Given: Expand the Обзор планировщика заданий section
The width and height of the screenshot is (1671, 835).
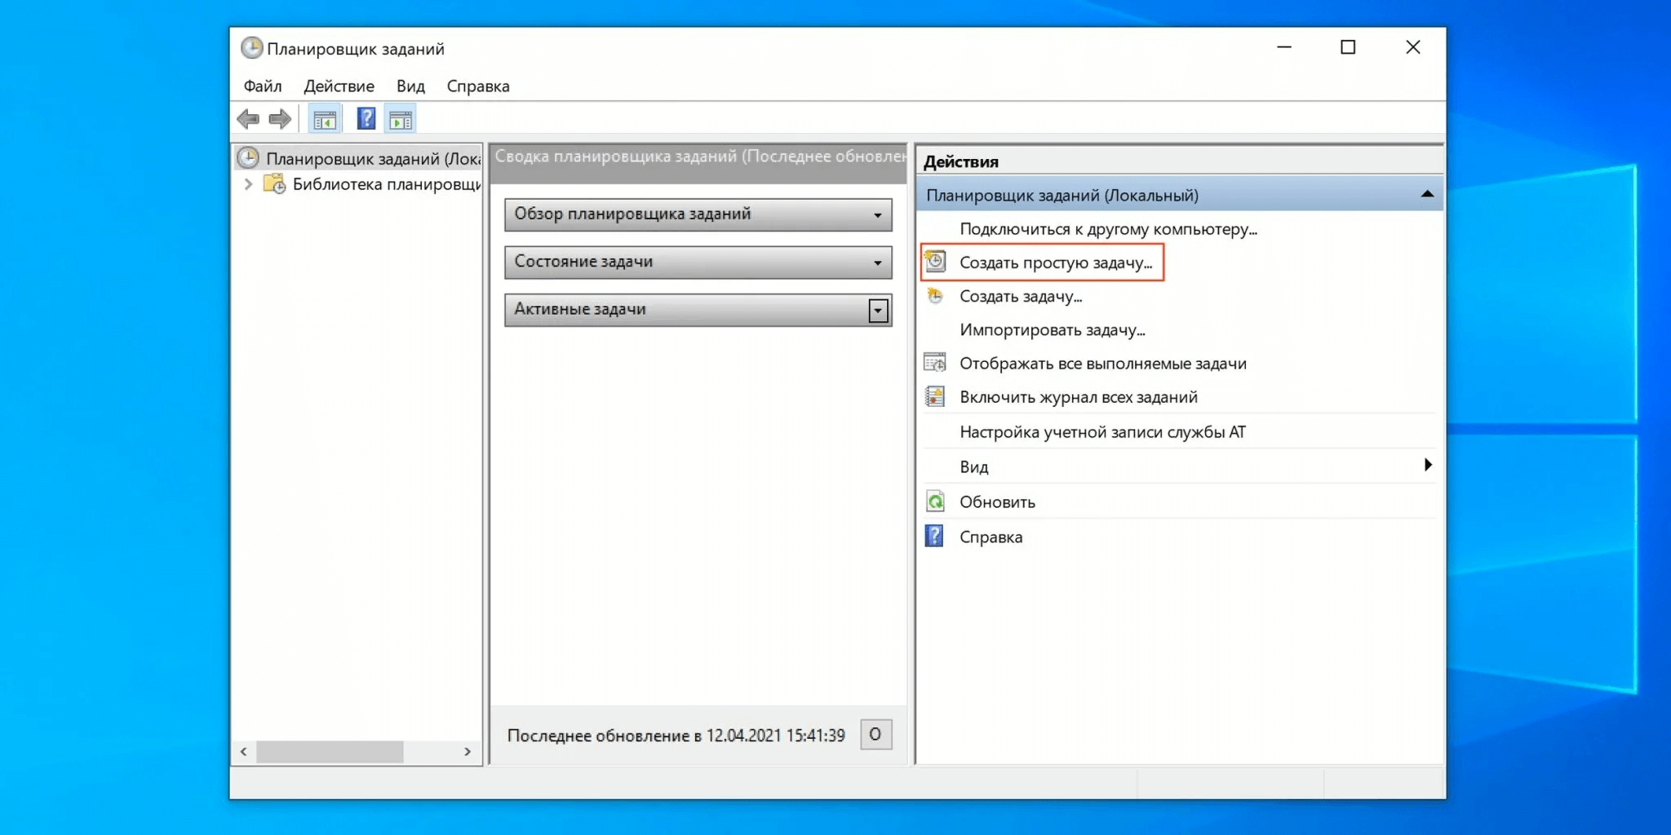Looking at the screenshot, I should (x=877, y=215).
